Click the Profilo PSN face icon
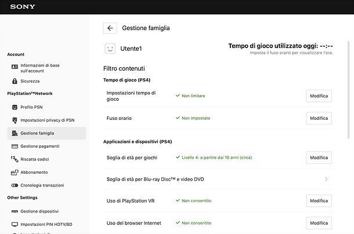Viewport: 354px width, 234px height. (15, 107)
